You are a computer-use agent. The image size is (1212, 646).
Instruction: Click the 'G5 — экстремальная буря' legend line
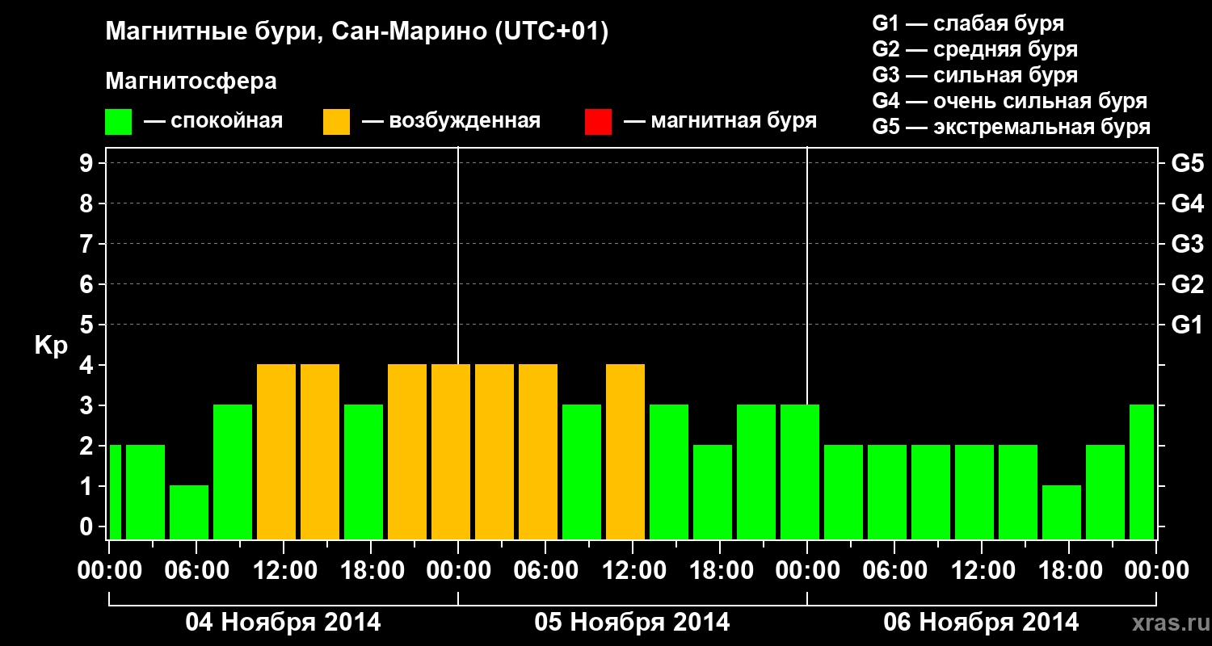1011,127
